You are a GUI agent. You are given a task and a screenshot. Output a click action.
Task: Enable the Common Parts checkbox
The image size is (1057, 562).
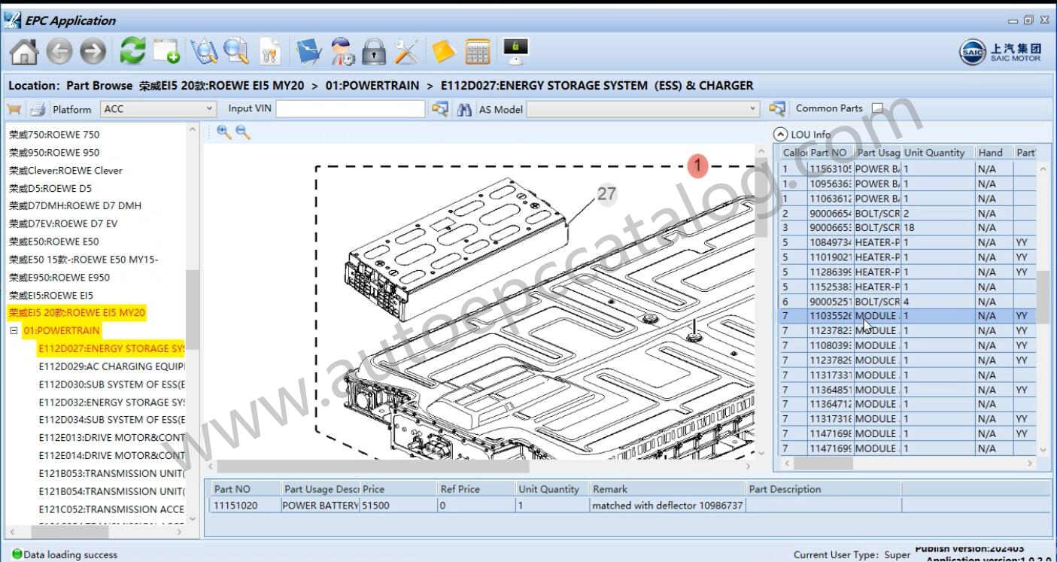click(877, 108)
